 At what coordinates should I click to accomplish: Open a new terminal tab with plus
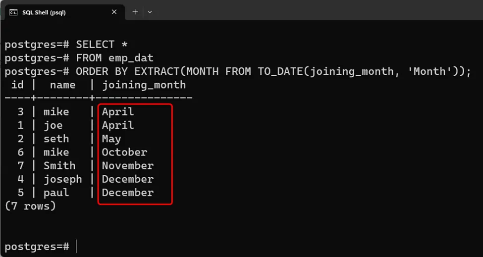click(135, 11)
